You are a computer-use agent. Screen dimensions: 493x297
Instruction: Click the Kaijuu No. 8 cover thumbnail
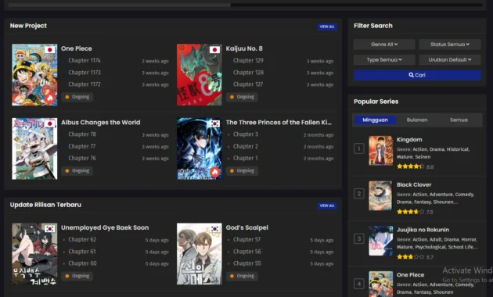coord(199,75)
